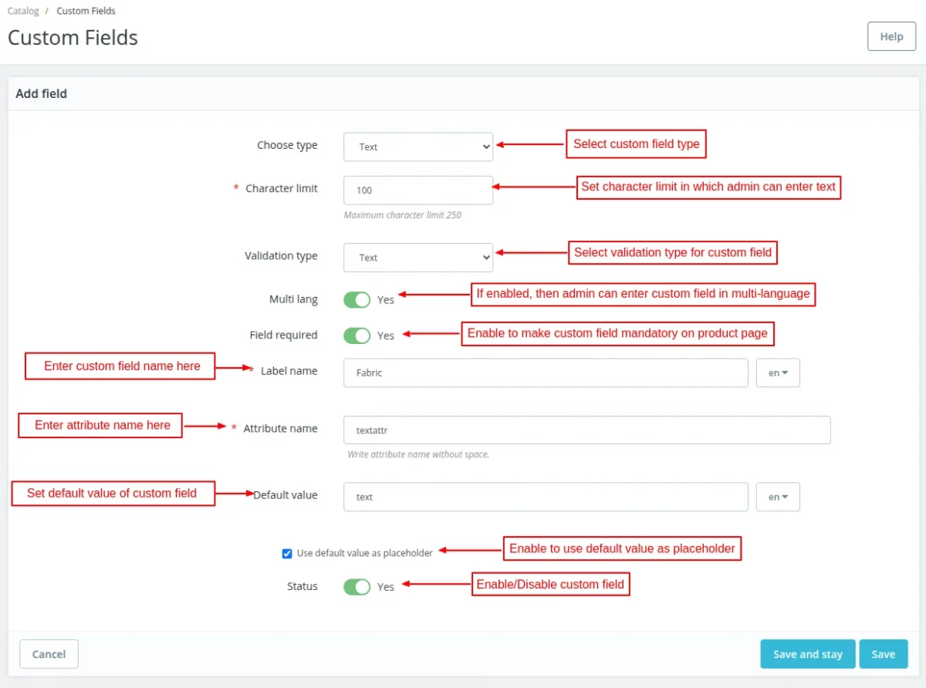Click the Attribute name text field
The image size is (926, 688).
click(x=586, y=430)
